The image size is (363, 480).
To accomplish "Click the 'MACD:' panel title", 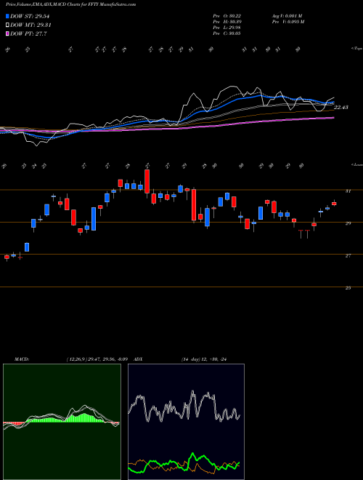I will pos(21,359).
